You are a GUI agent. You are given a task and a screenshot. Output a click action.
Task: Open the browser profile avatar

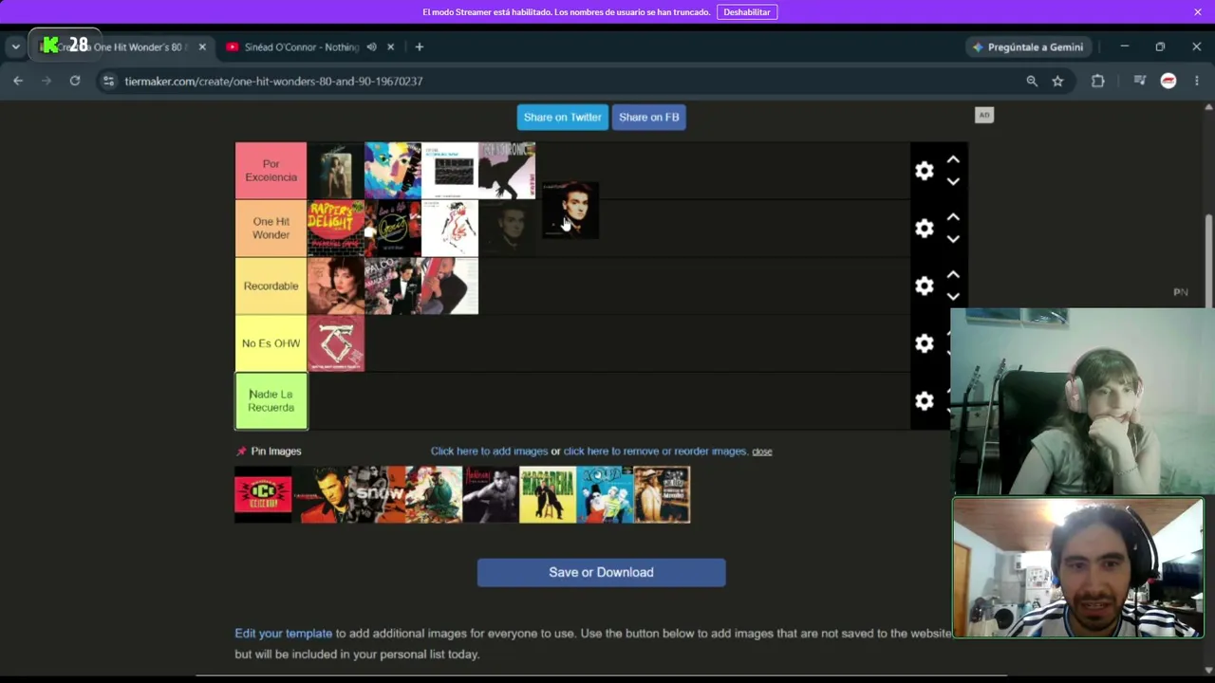[1168, 82]
